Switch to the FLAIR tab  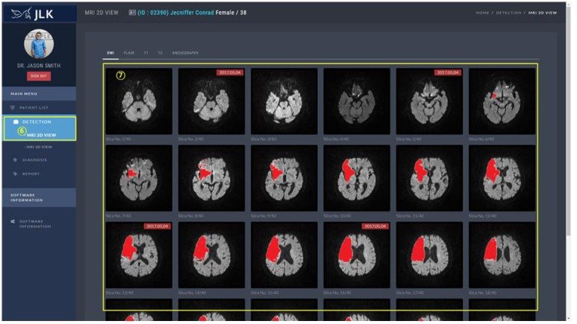click(128, 53)
